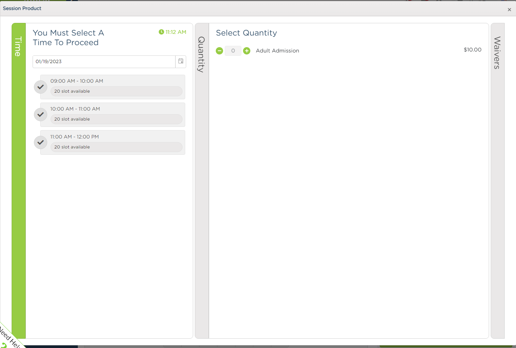
Task: Click the 09:00 AM - 10:00 AM time text
Action: click(77, 81)
